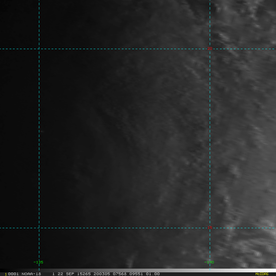This screenshot has height=276, width=276.
Task: Click the green -140 longitude label
Action: click(x=209, y=262)
